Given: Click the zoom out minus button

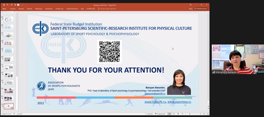Looking at the screenshot, I should [185, 114].
